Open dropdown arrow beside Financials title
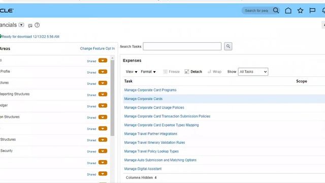This screenshot has width=325, height=183. [21, 25]
